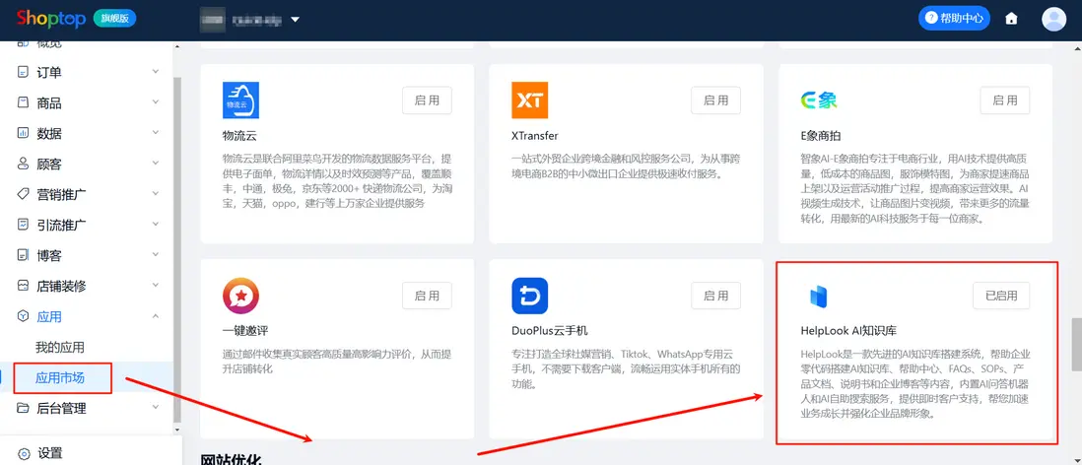Viewport: 1082px width, 465px height.
Task: Click the 订单 orders sidebar icon
Action: pos(23,72)
